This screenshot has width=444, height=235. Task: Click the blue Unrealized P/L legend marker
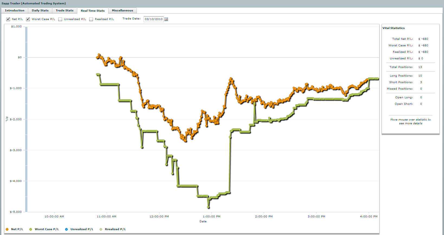[x=66, y=229]
